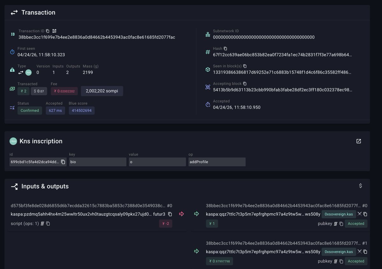Copy address of output #1
Screen dimensions: 382x269
(365, 252)
